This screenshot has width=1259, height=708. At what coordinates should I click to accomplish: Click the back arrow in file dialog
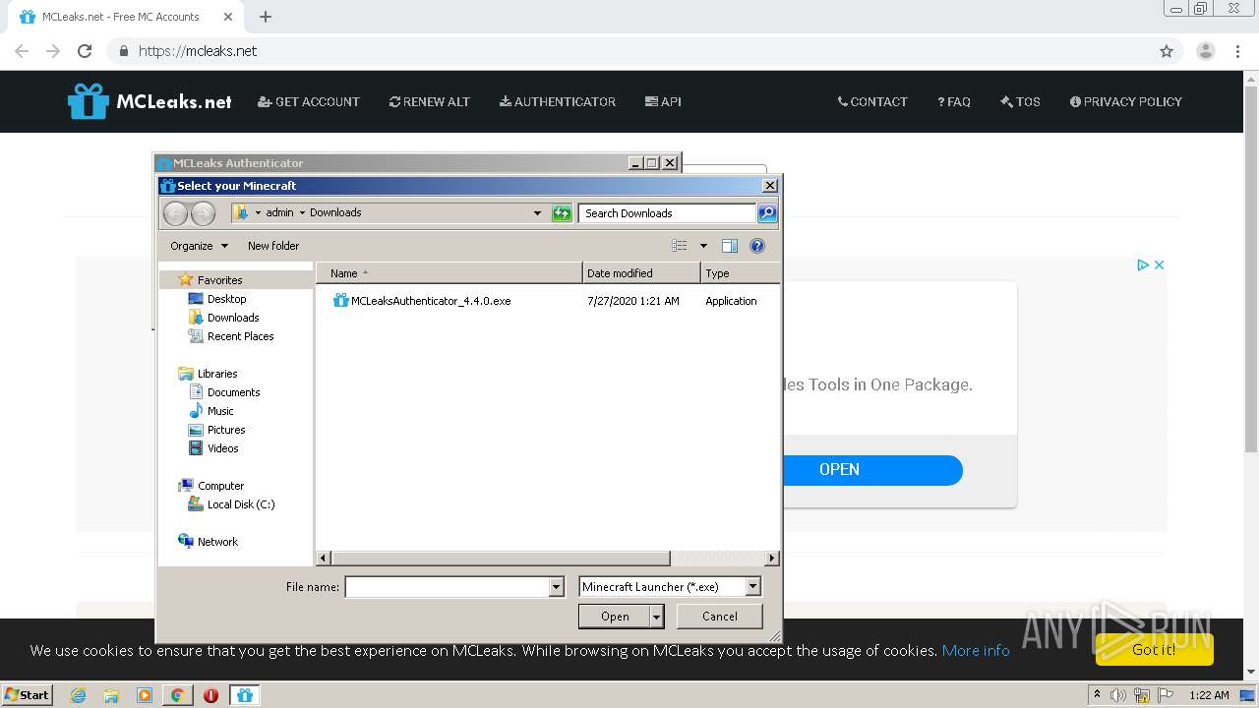(x=175, y=213)
